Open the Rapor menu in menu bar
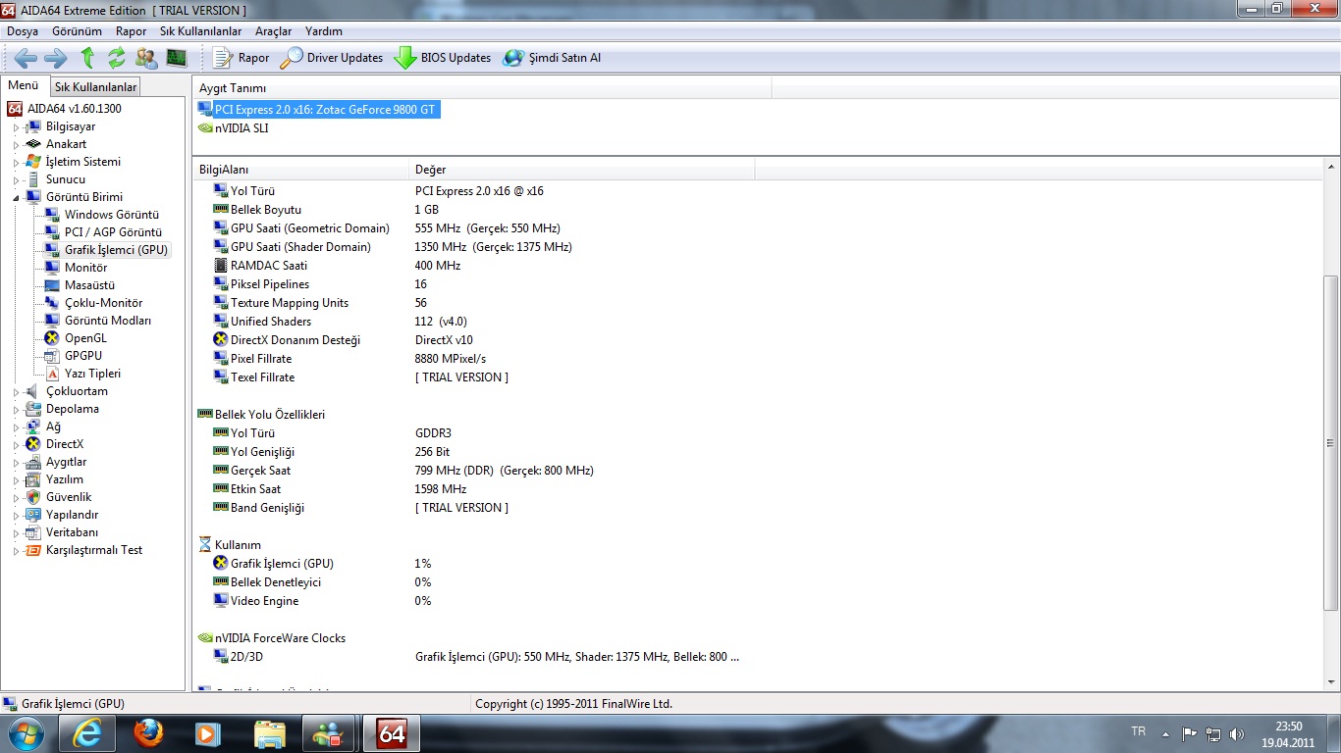This screenshot has height=753, width=1341. click(132, 31)
